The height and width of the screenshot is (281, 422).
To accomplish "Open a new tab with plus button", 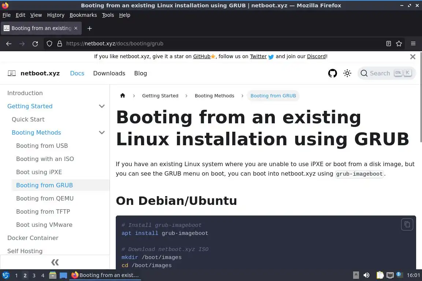I will point(90,28).
